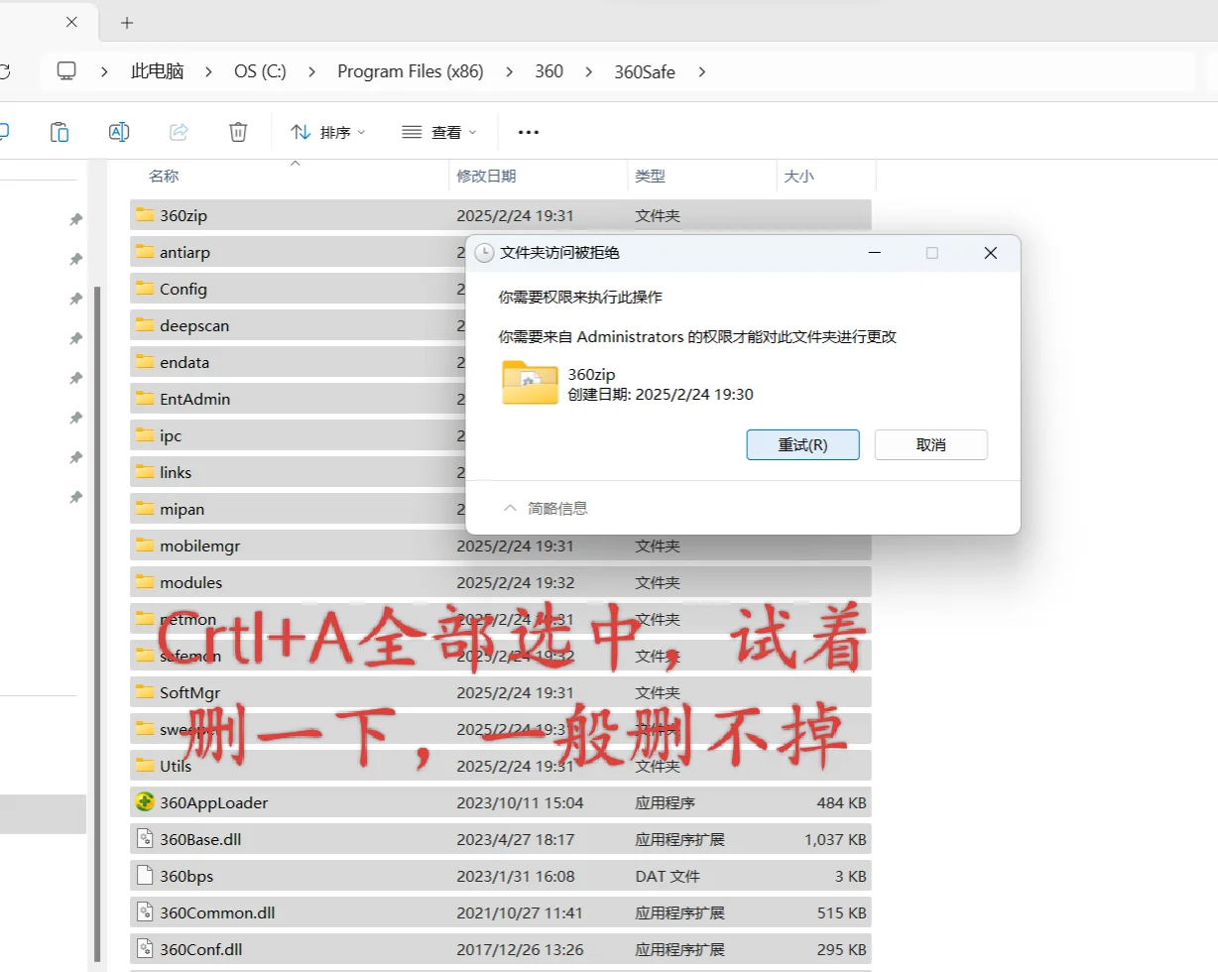
Task: Select the rename icon in the toolbar
Action: tap(119, 131)
